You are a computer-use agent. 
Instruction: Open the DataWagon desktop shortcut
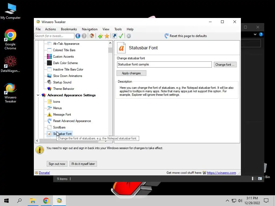point(10,64)
